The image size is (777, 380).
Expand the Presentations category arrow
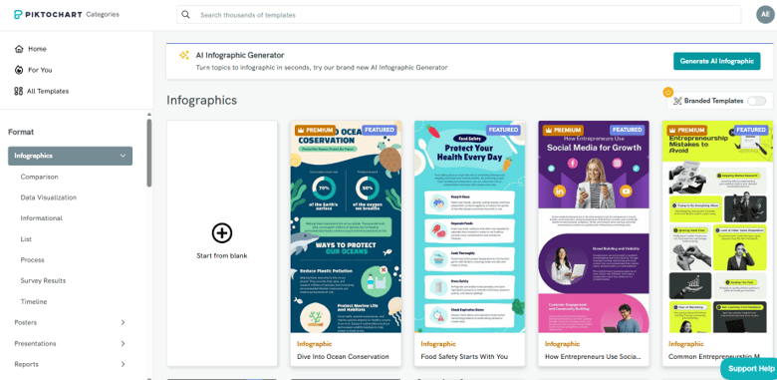[x=123, y=343]
